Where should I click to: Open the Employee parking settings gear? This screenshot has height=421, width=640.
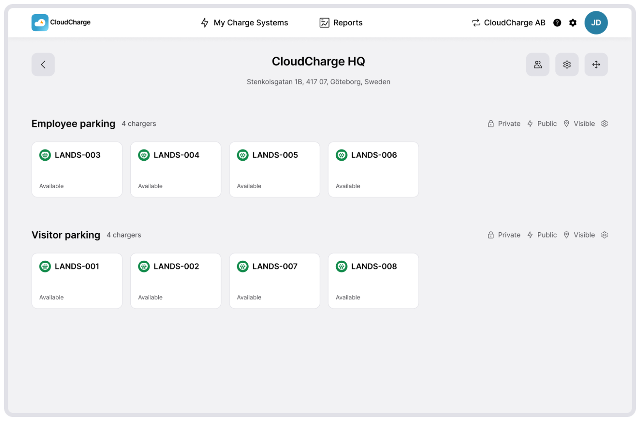coord(604,123)
